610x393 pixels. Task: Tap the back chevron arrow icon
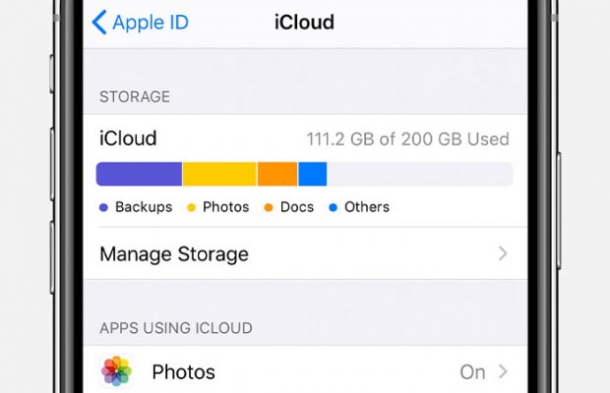point(98,23)
